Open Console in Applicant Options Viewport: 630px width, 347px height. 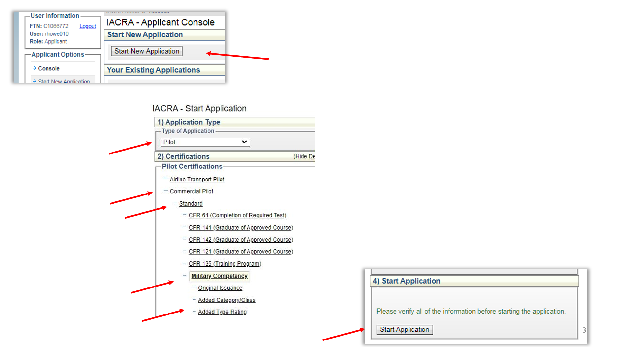click(48, 68)
